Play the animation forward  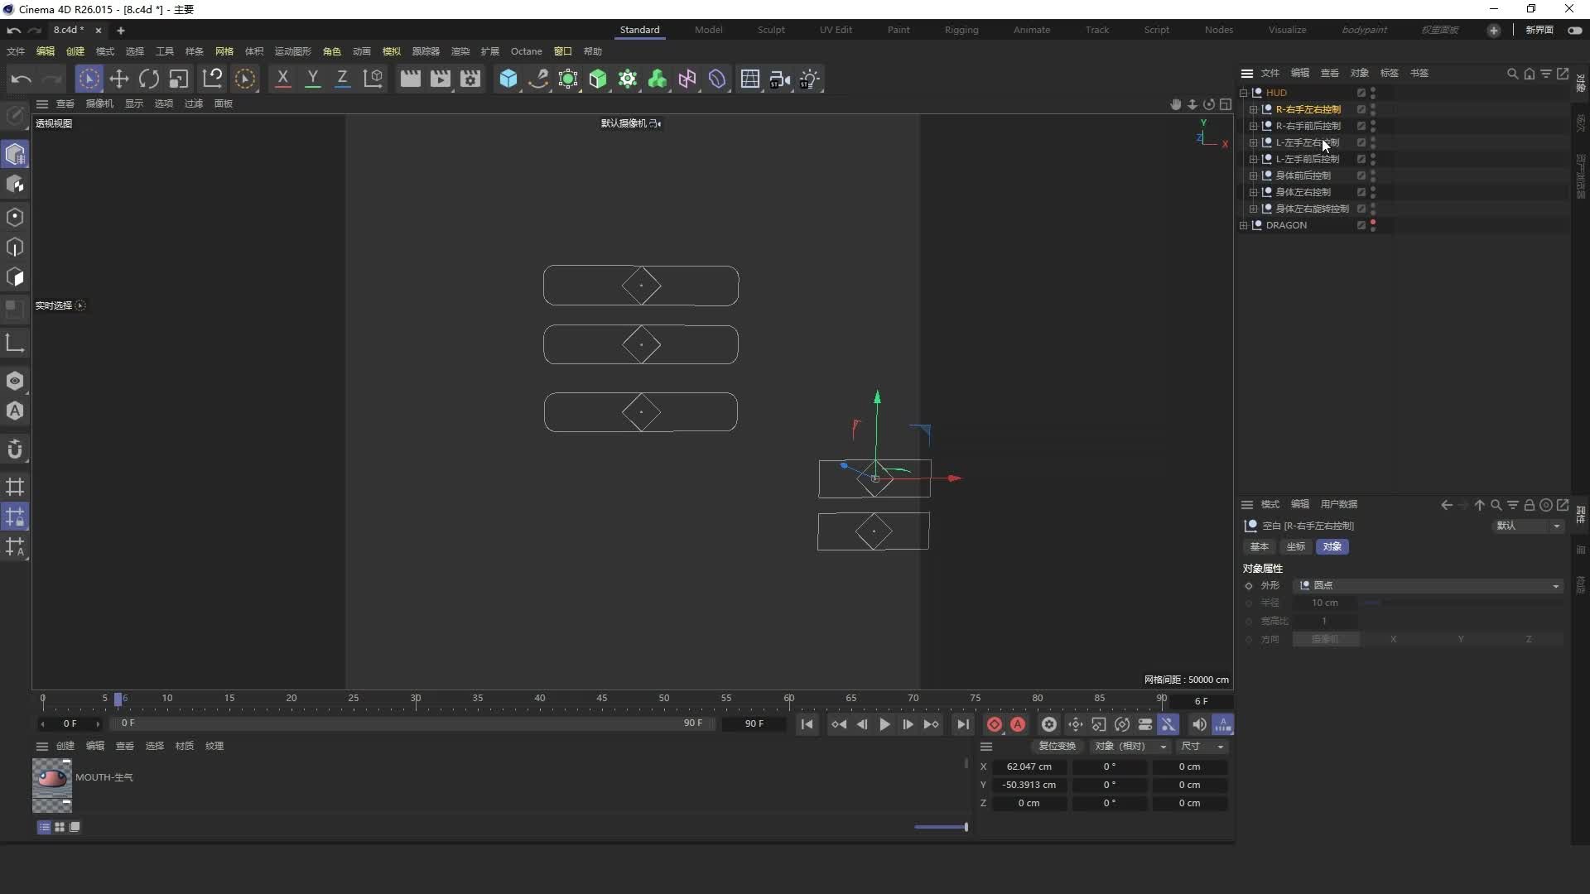tap(884, 725)
